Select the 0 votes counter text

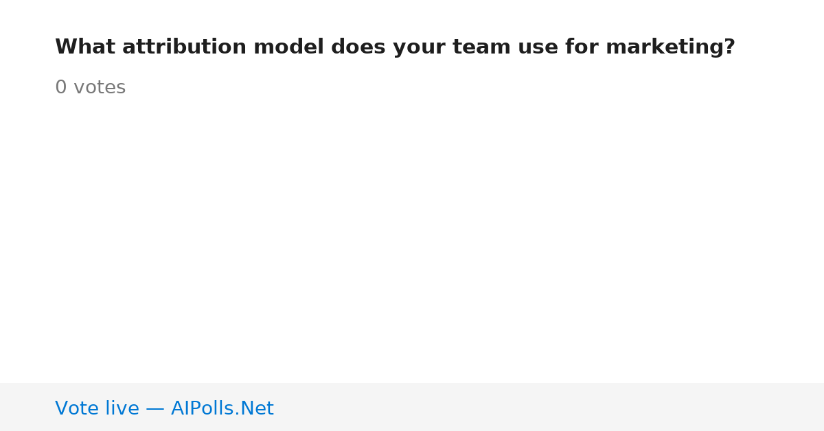click(90, 88)
